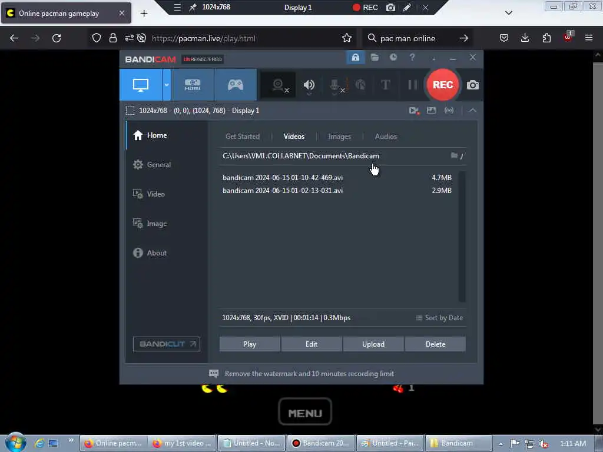Collapse Bandicam panel with chevron up
This screenshot has height=452, width=603.
[x=472, y=111]
